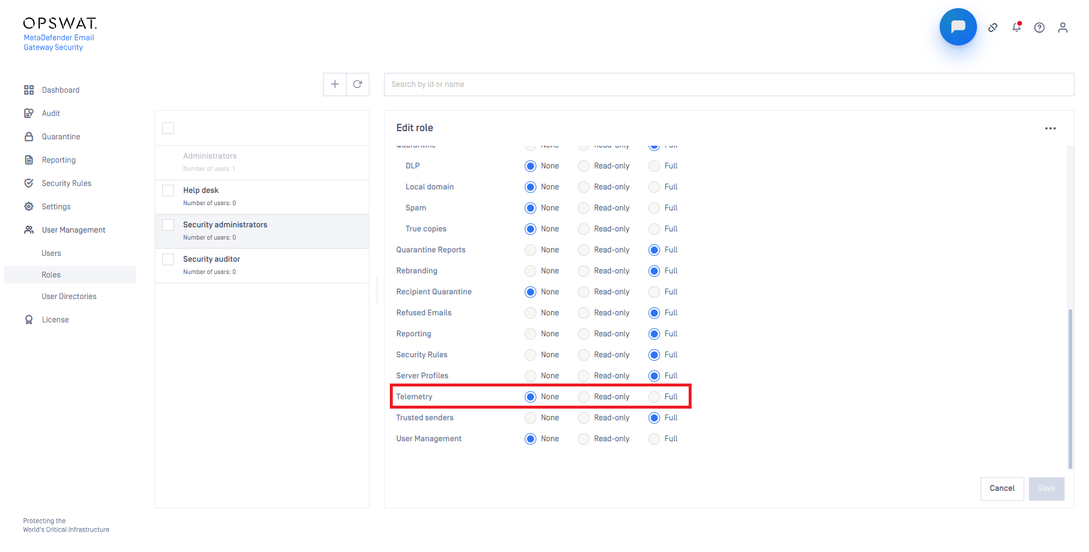Open the Security auditor role
This screenshot has width=1089, height=552.
click(262, 266)
